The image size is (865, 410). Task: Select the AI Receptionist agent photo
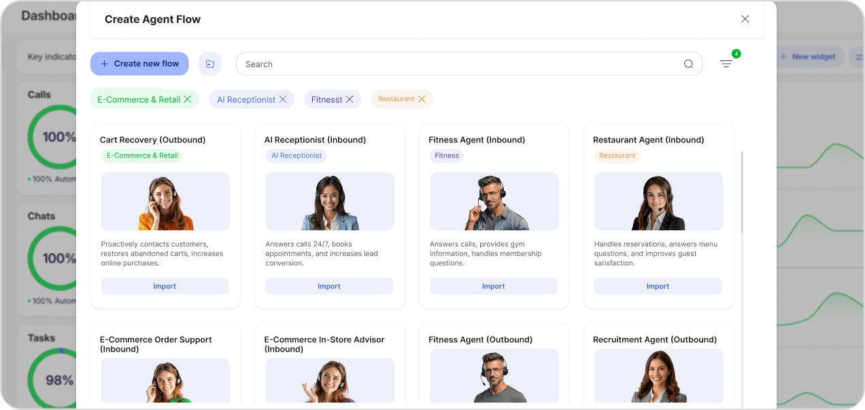tap(330, 202)
